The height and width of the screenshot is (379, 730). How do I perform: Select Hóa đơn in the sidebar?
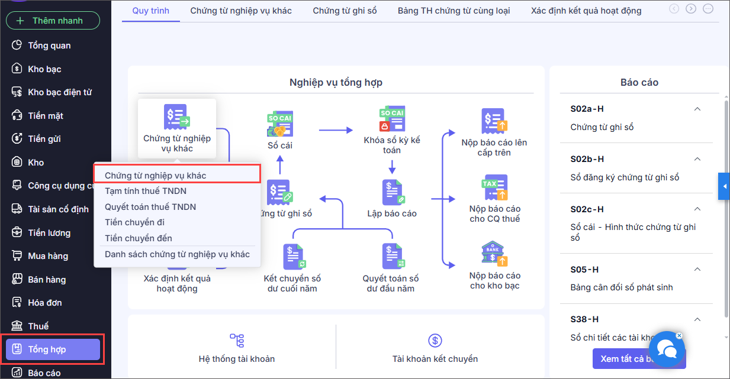point(45,303)
